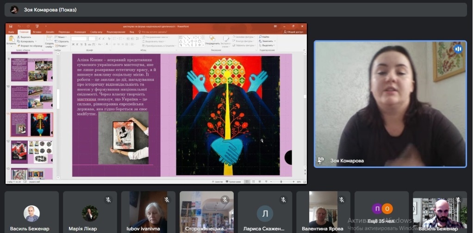Click muted mic icon on Марія Лікар tile

108,199
